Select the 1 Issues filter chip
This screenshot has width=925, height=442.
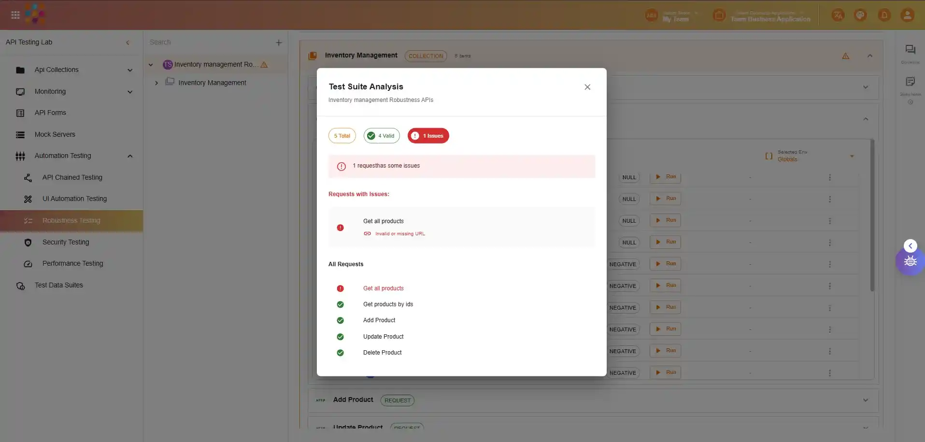(428, 136)
